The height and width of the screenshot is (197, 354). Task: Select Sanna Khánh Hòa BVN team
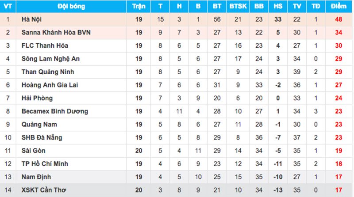point(56,32)
